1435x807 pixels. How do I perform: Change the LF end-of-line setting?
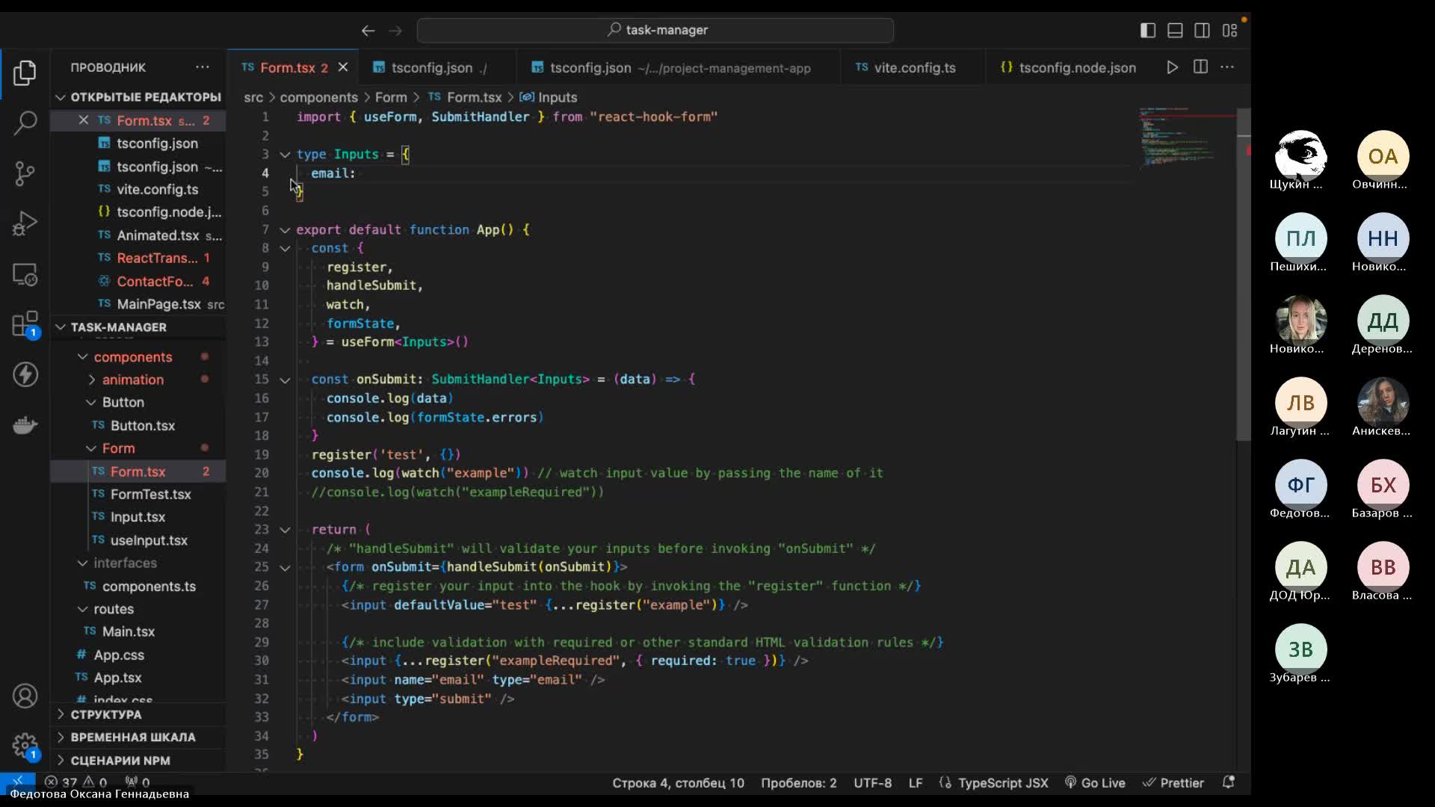point(916,782)
